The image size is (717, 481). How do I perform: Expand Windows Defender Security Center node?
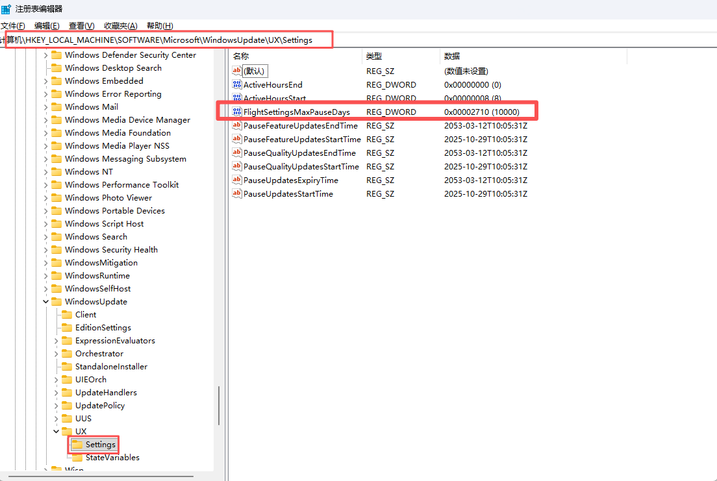[45, 55]
